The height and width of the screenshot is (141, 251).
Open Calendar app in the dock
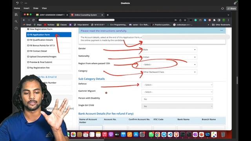[85, 134]
